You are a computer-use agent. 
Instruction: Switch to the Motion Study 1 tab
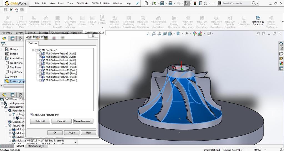click(x=36, y=146)
